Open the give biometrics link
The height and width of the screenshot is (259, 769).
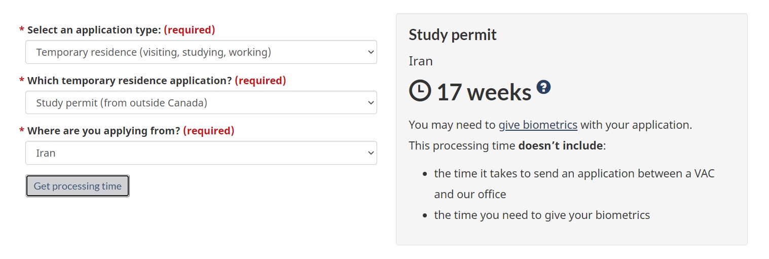pos(538,125)
